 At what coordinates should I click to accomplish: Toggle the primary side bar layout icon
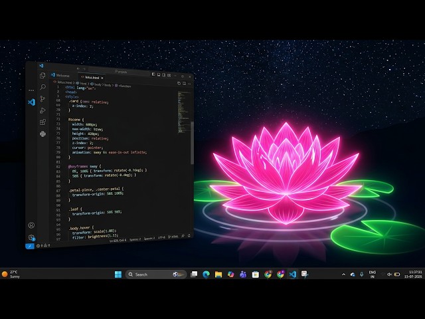coord(153,74)
